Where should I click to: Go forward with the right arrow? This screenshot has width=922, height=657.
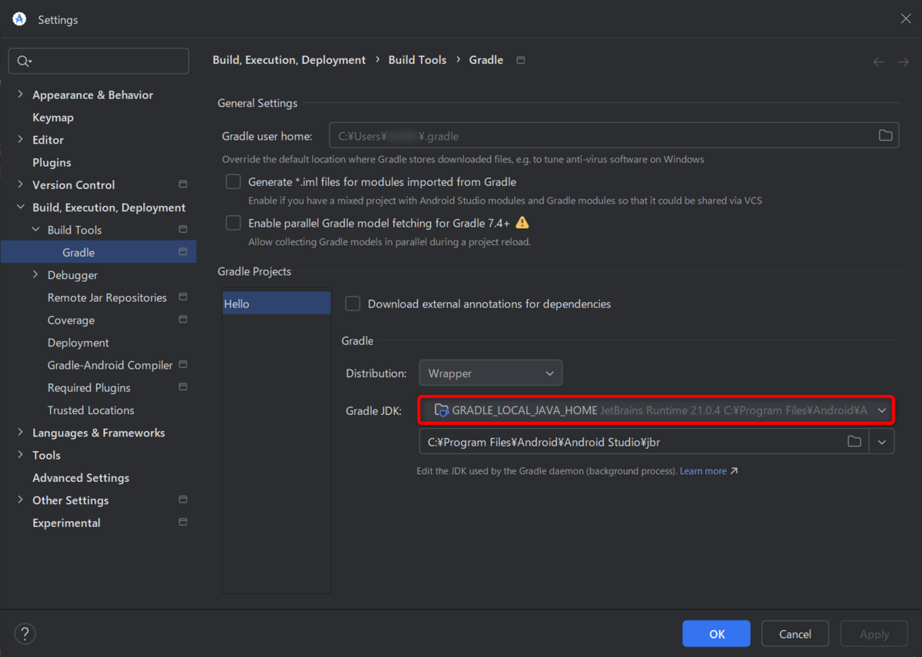903,61
